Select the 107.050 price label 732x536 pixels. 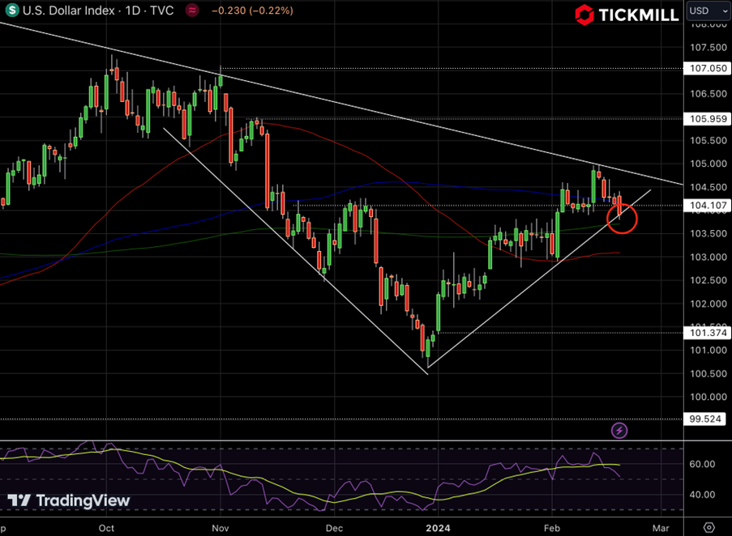(x=708, y=69)
